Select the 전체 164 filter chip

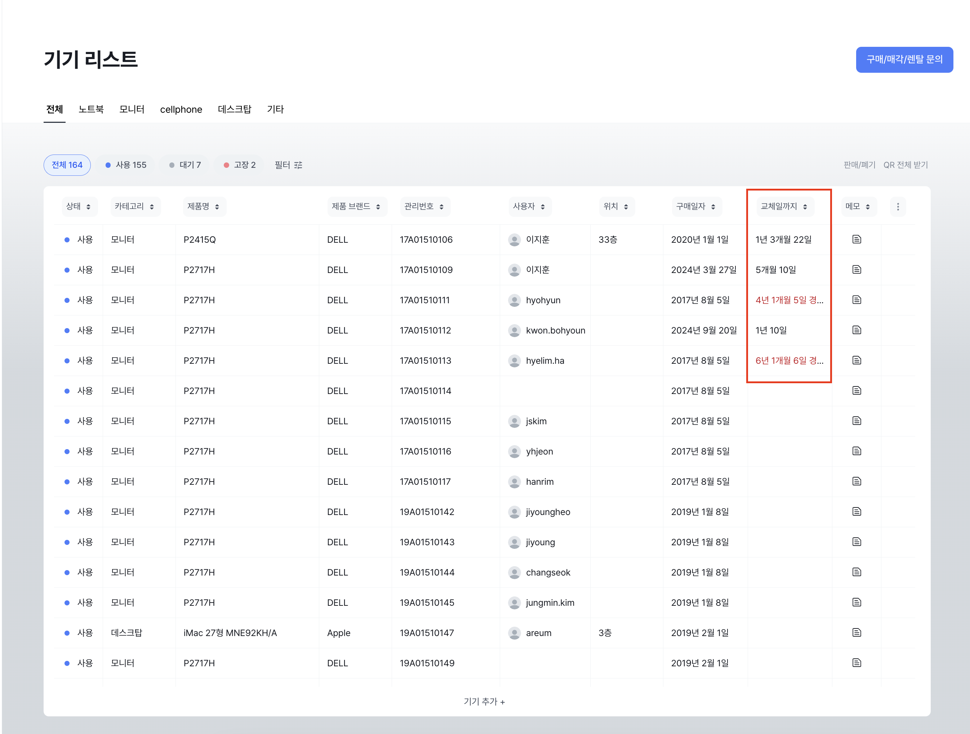point(67,165)
